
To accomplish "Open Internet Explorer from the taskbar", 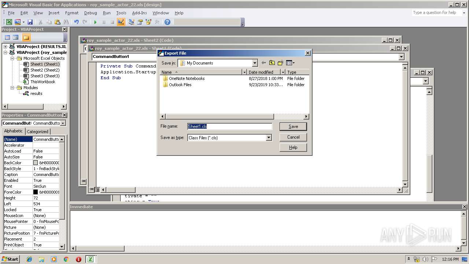I will 29,259.
